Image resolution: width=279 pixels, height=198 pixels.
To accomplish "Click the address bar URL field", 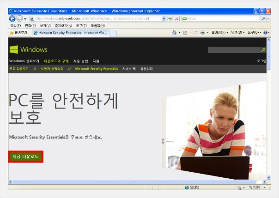I will 96,18.
